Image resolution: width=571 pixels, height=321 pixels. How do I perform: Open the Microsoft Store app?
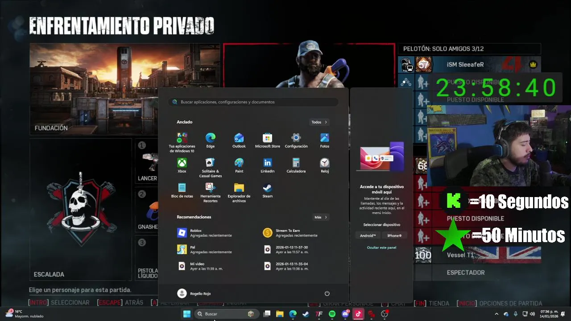268,141
